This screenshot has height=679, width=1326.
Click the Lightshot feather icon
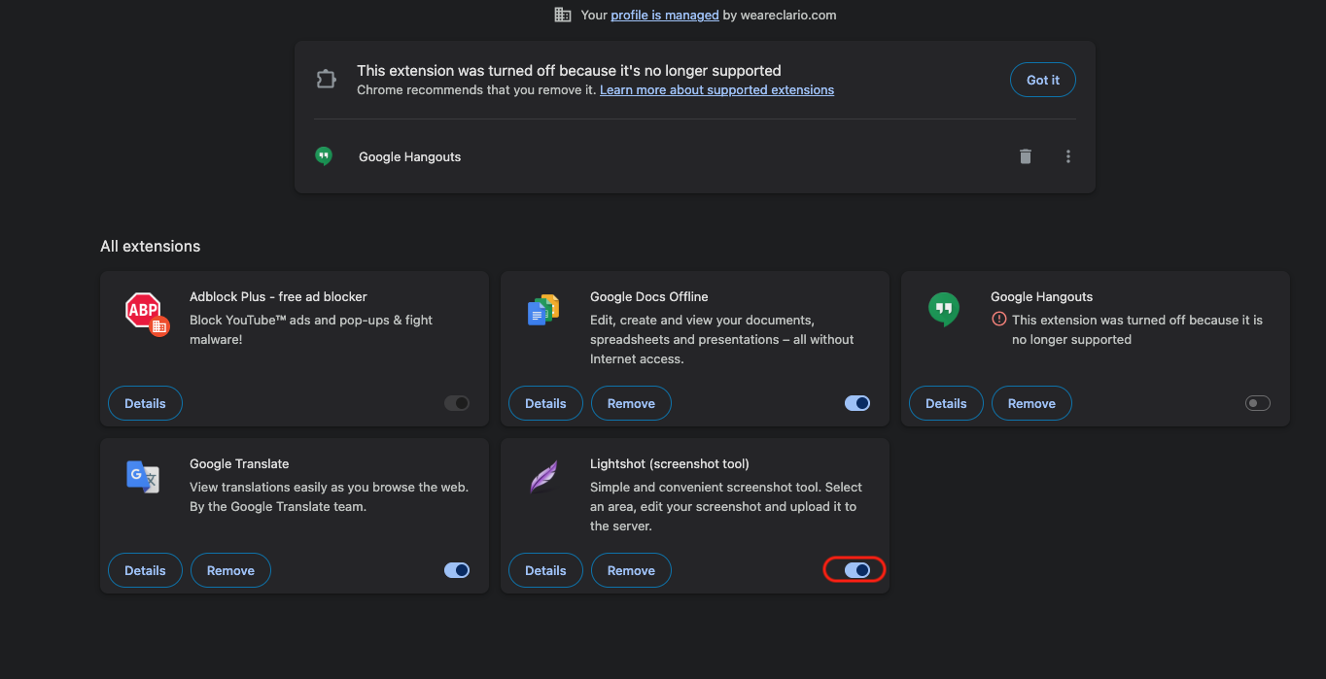543,477
